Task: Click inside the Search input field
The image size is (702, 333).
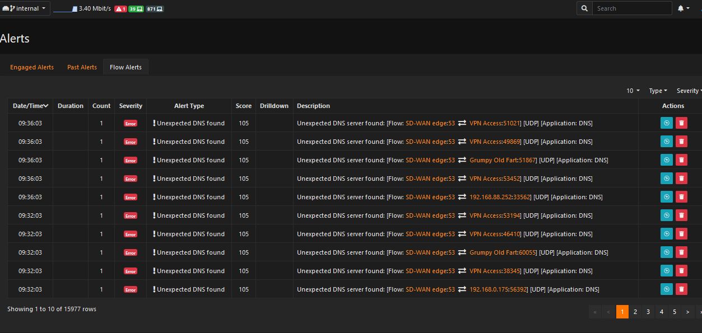Action: coord(632,8)
